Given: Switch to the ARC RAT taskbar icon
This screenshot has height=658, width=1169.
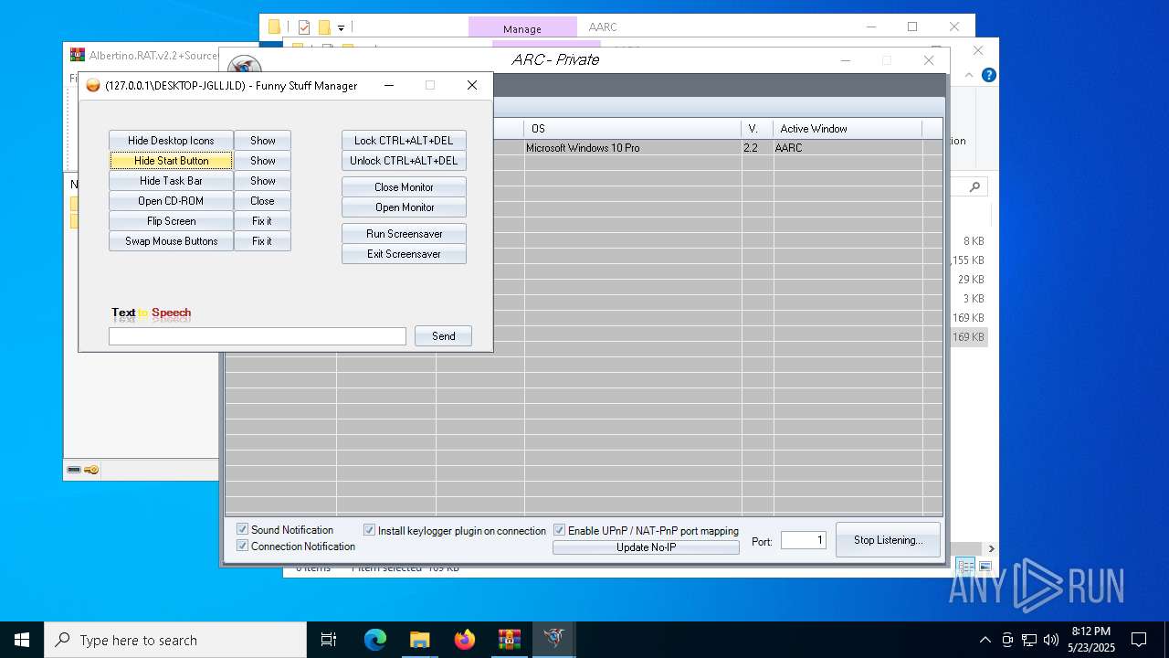Looking at the screenshot, I should tap(553, 640).
